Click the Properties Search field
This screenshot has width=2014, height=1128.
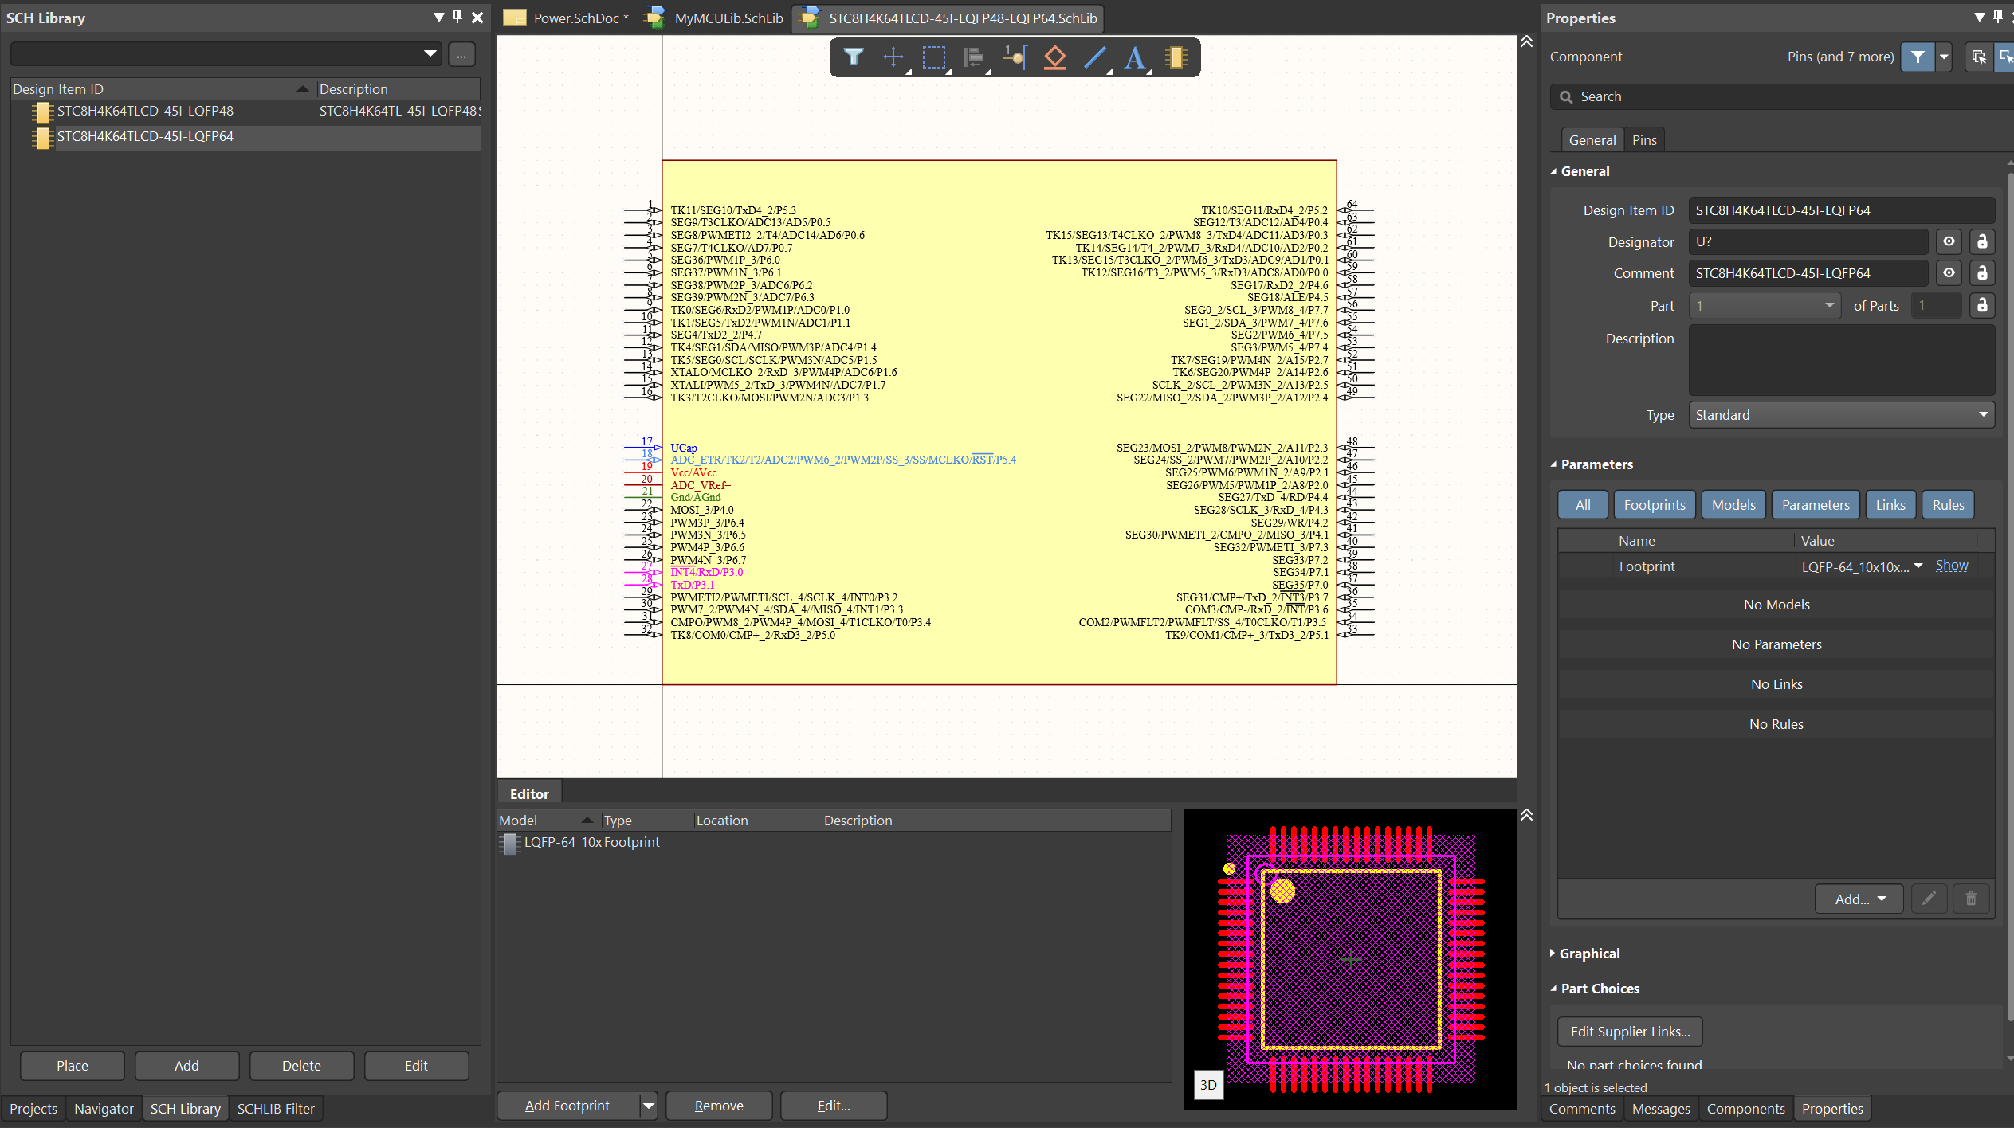[1781, 96]
